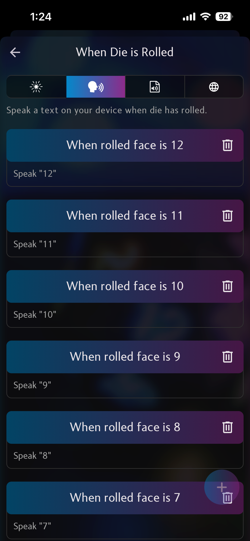250x541 pixels.
Task: Trash the rolled face 9 rule
Action: [x=227, y=357]
